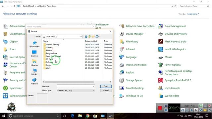Go back to last folder visited icon

[x=86, y=37]
